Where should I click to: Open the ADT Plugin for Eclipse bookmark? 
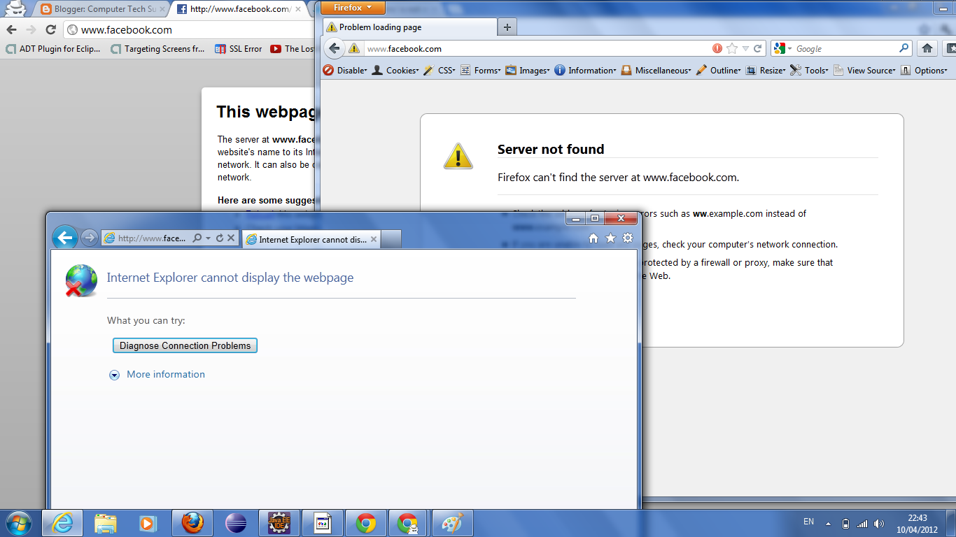52,49
